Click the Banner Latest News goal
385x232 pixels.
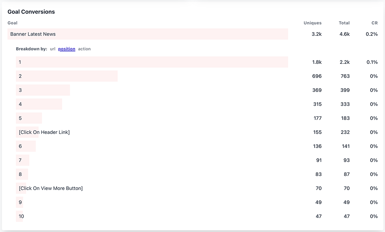click(33, 34)
